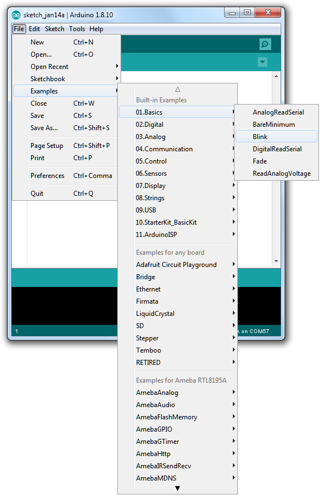The image size is (324, 500).
Task: Expand the 05.Control examples submenu
Action: coord(177,161)
